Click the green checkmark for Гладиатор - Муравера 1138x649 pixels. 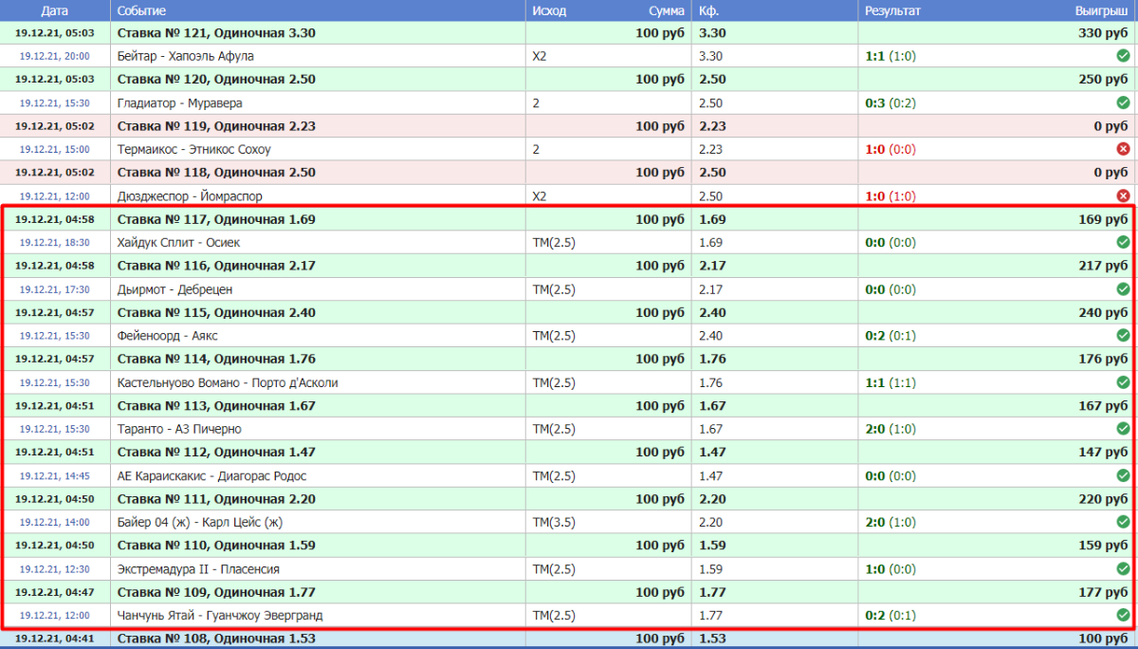[x=1123, y=102]
